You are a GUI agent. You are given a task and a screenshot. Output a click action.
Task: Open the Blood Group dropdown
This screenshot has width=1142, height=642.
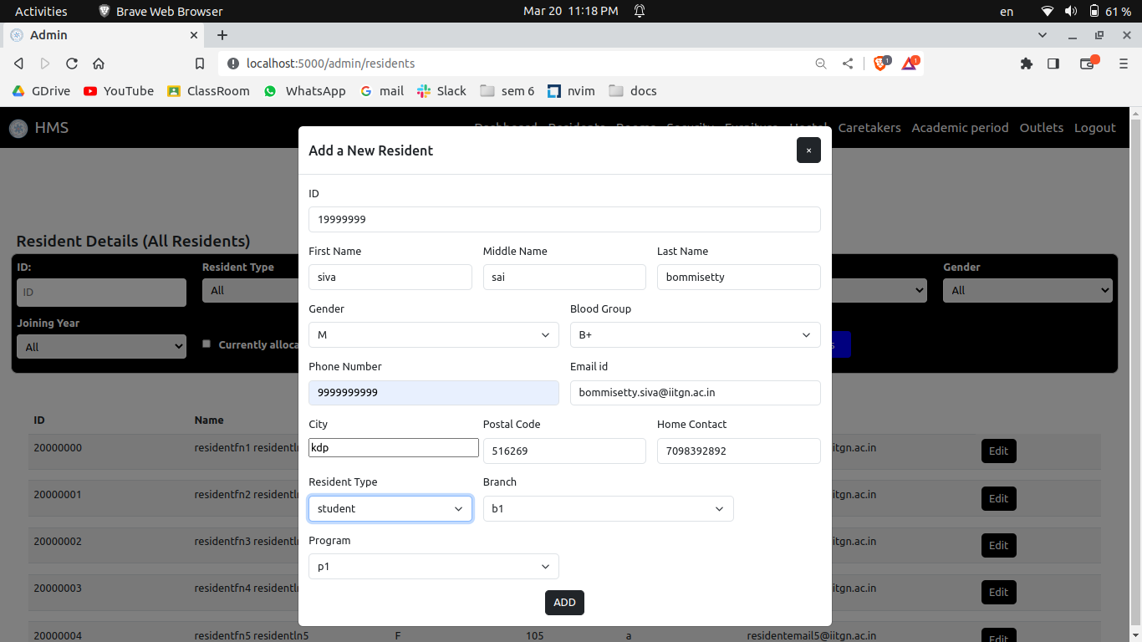695,334
